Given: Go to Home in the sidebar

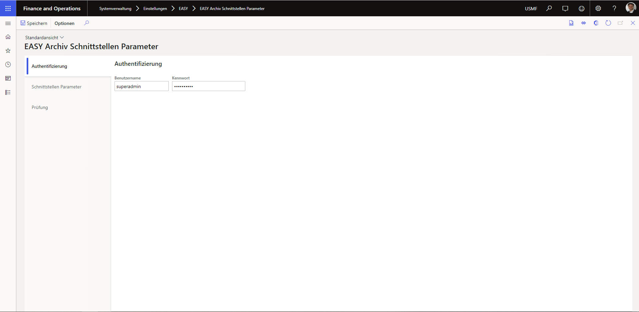Looking at the screenshot, I should pyautogui.click(x=8, y=37).
